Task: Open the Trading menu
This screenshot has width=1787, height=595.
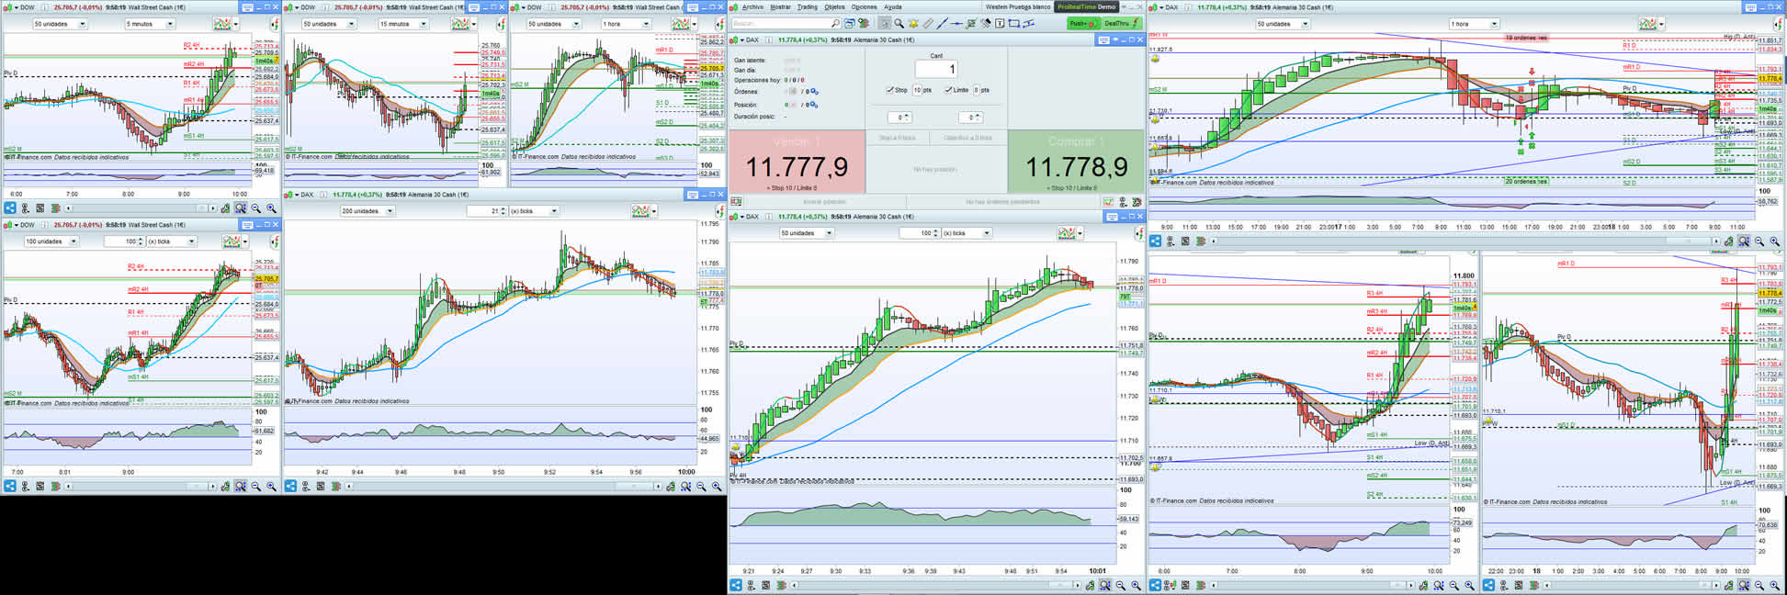Action: click(x=807, y=6)
